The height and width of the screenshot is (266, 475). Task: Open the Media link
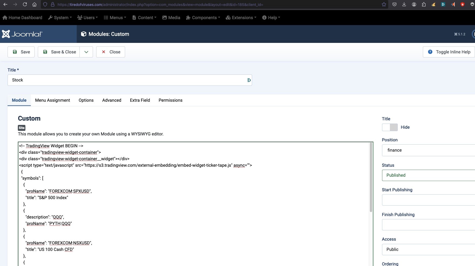pyautogui.click(x=171, y=18)
